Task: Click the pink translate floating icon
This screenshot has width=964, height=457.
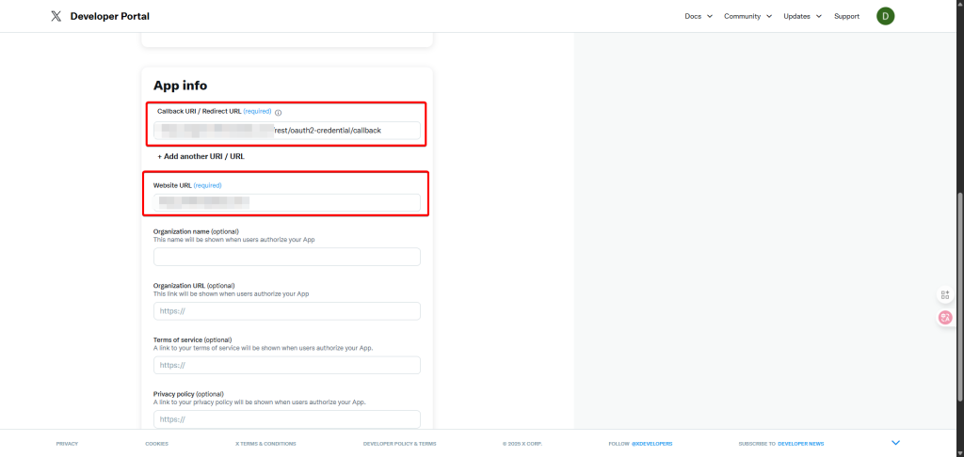Action: [945, 318]
